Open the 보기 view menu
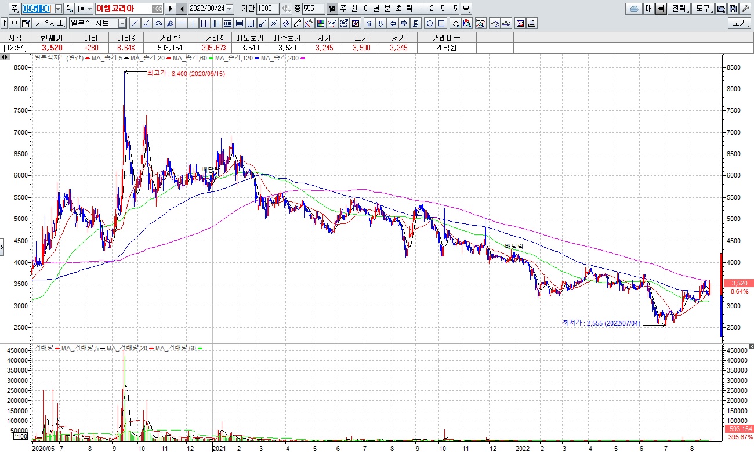Viewport: 754px width, 452px height. tap(739, 23)
